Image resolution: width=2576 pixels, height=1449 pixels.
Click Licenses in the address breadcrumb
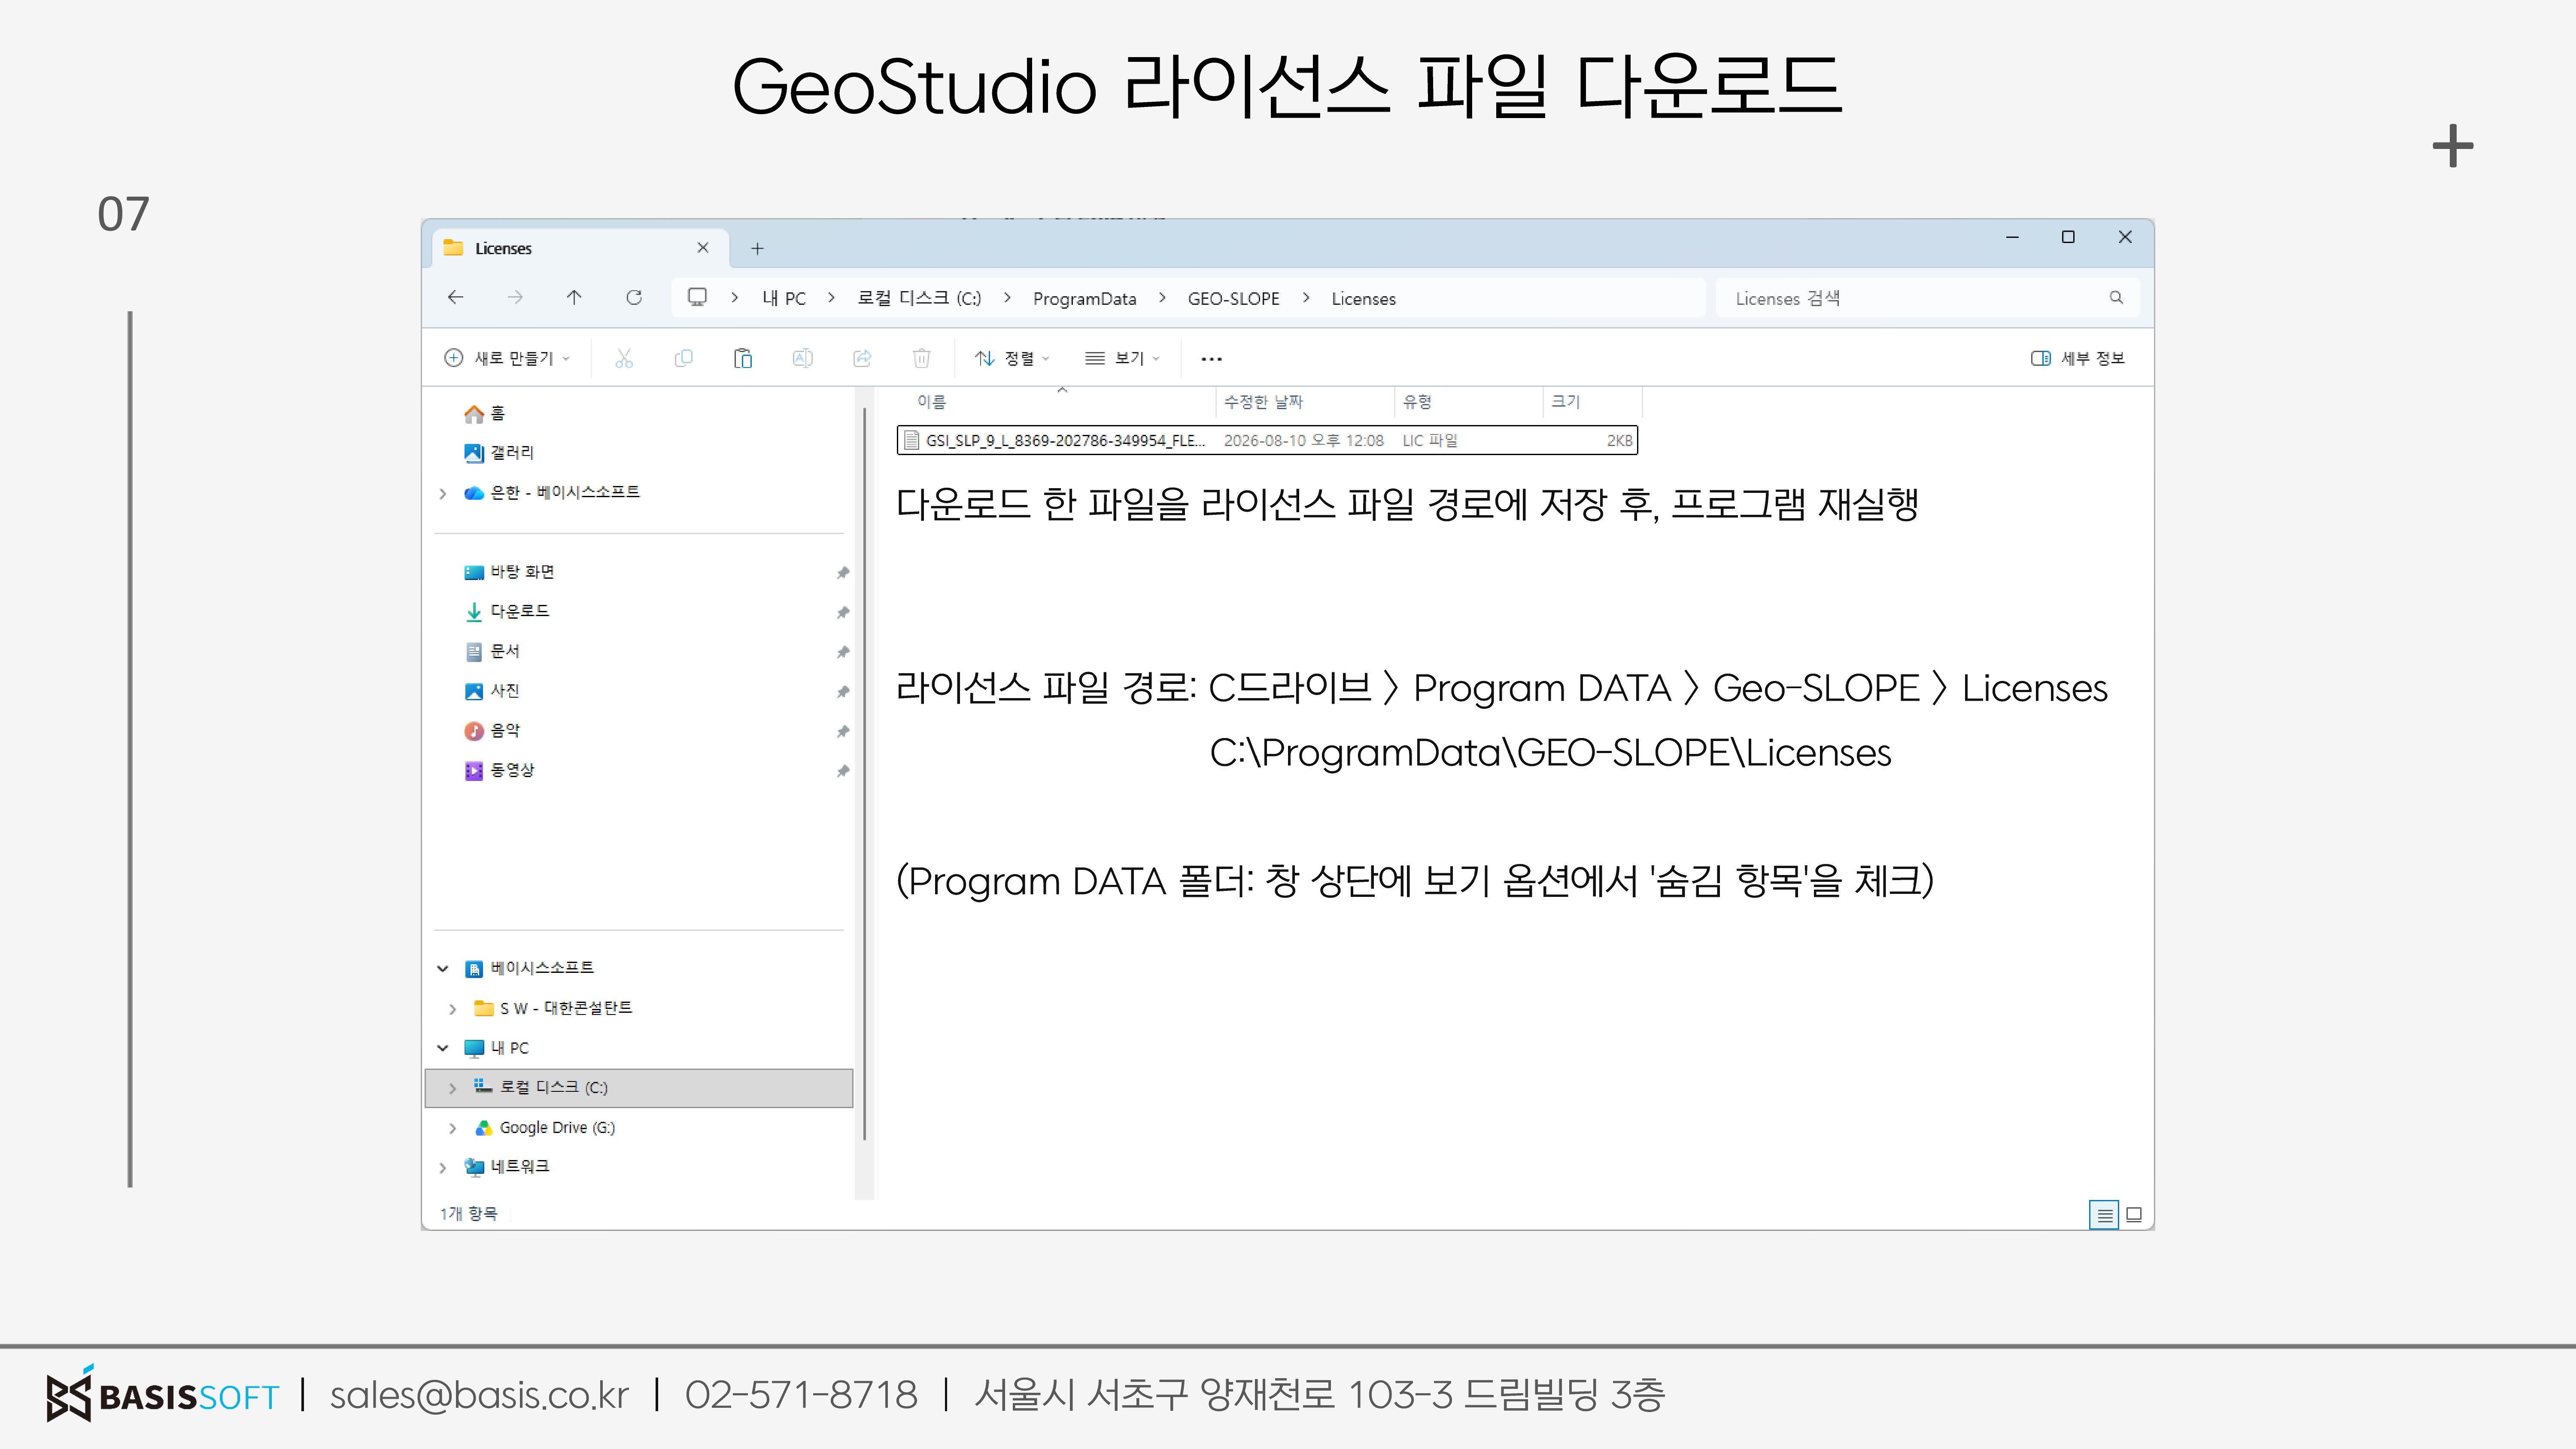(1363, 298)
